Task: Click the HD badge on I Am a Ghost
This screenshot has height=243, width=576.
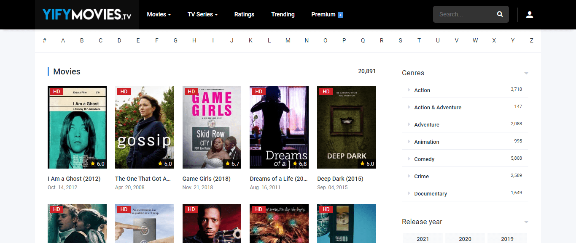Action: point(56,91)
